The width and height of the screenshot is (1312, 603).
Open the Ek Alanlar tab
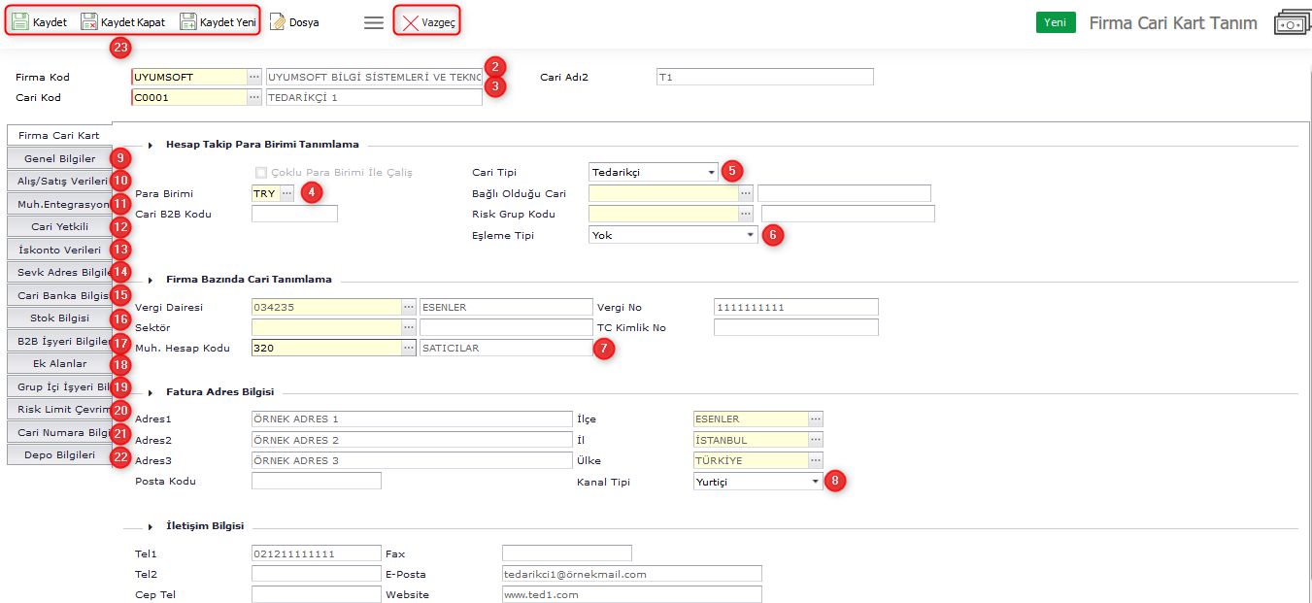coord(59,363)
